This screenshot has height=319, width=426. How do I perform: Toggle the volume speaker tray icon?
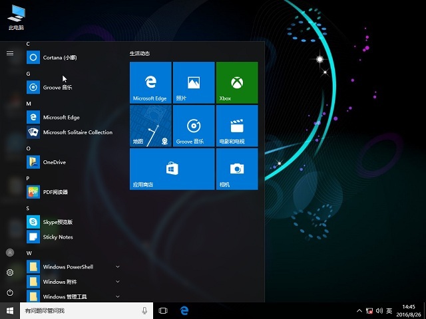point(379,310)
